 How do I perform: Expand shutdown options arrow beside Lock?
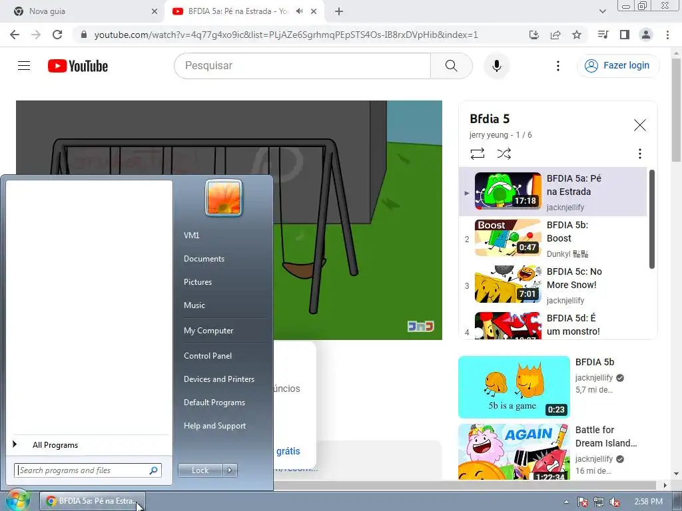[230, 470]
